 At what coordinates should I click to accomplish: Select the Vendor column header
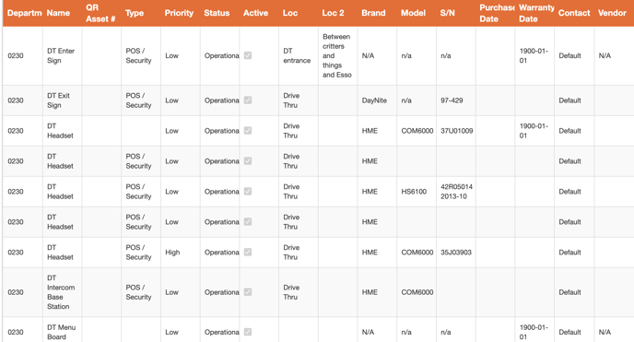pos(612,13)
